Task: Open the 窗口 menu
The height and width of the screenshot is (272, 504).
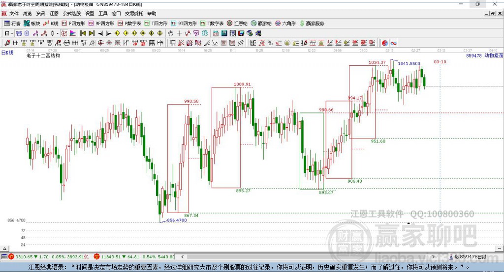Action: pos(116,13)
